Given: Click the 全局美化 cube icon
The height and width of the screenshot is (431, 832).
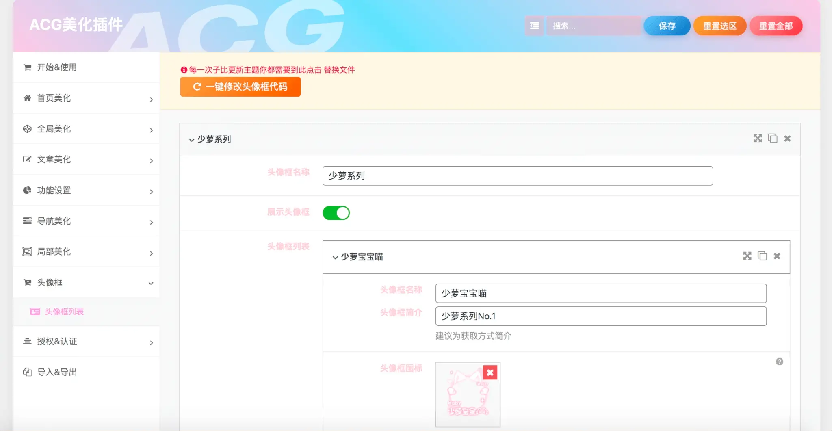Looking at the screenshot, I should tap(27, 129).
